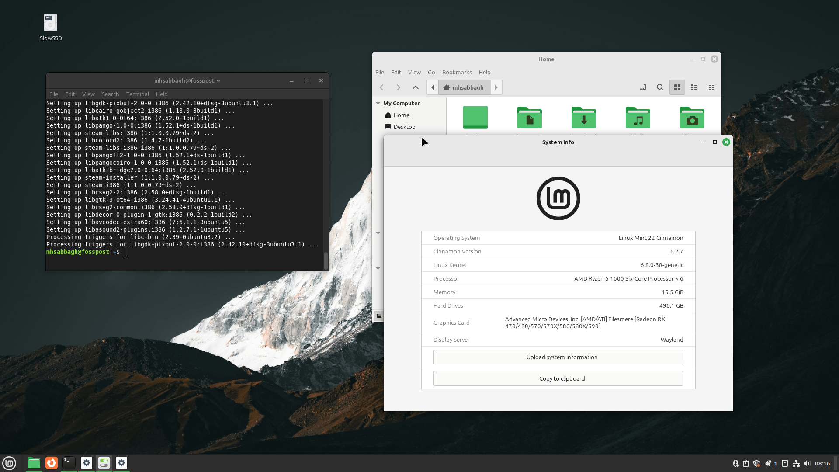Click the back navigation arrow in file manager

coord(381,87)
